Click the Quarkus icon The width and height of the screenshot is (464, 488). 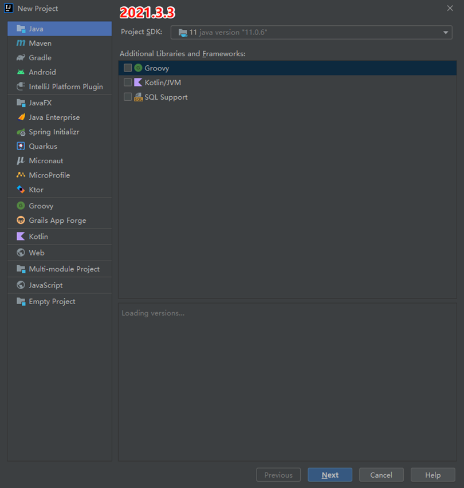(x=21, y=146)
